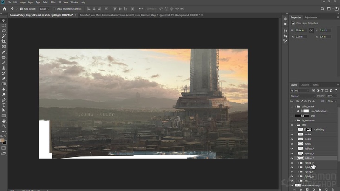Expand the fgBldg_F group
This screenshot has width=340, height=191.
(x=298, y=172)
